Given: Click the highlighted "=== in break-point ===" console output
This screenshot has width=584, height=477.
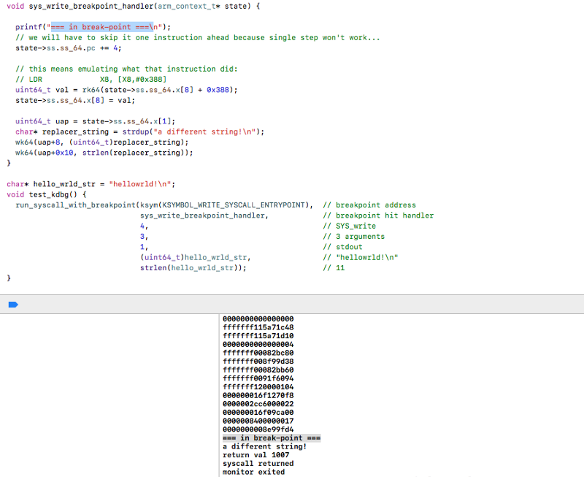Looking at the screenshot, I should 272,438.
